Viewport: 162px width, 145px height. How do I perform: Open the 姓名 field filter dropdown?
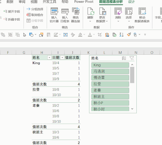pyautogui.click(x=49, y=58)
